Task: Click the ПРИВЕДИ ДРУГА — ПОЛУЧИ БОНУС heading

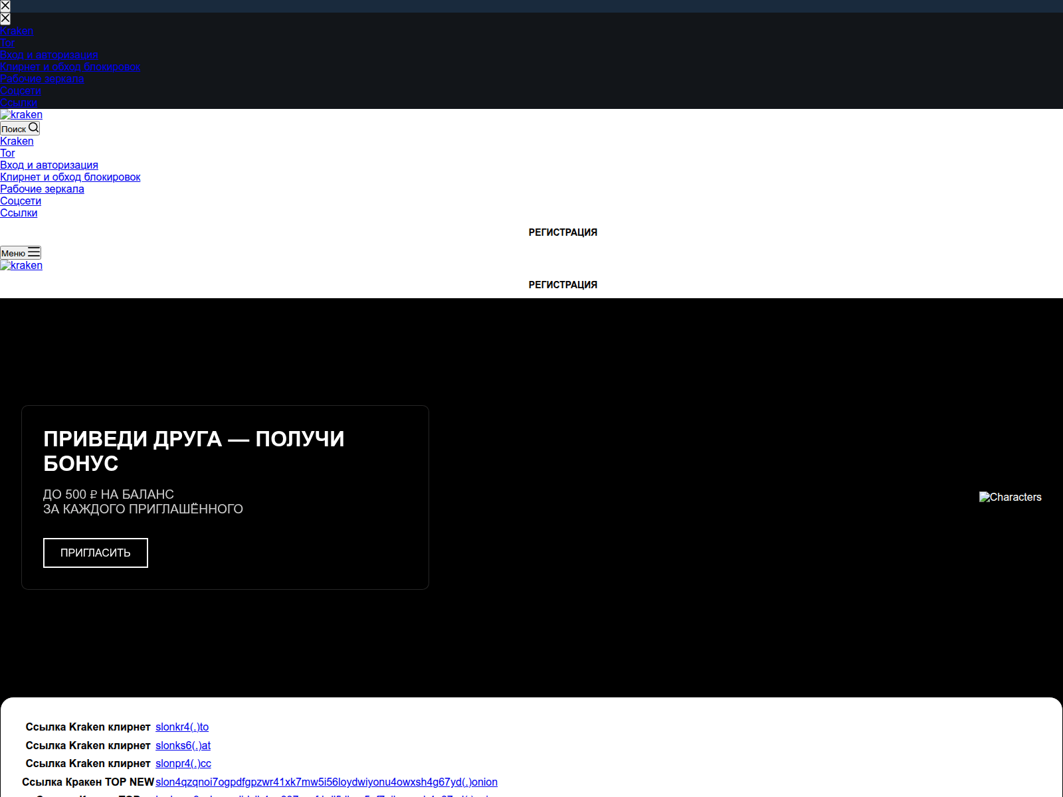Action: point(194,451)
